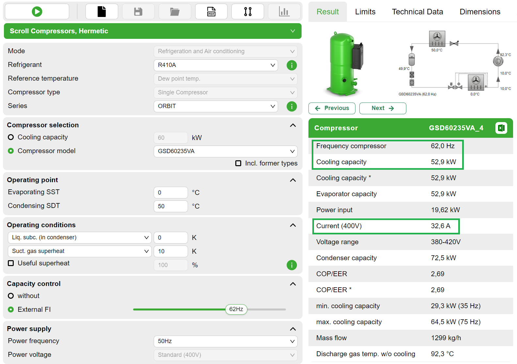Switch to the Technical Data tab
The image size is (517, 364).
point(417,12)
